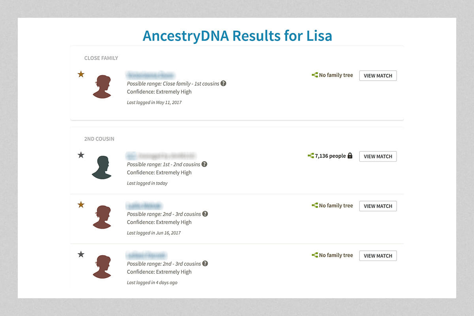
Task: Click the AncestryDNA Results for Lisa title
Action: click(237, 36)
